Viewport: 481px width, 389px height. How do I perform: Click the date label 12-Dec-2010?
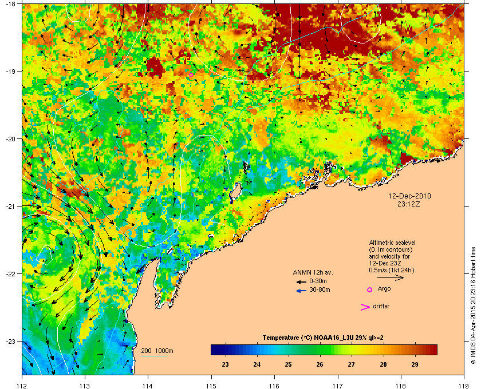point(409,196)
